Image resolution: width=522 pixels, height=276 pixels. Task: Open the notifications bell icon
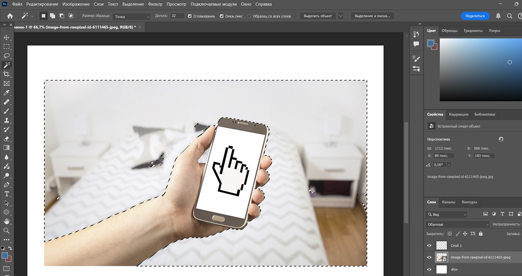click(498, 16)
